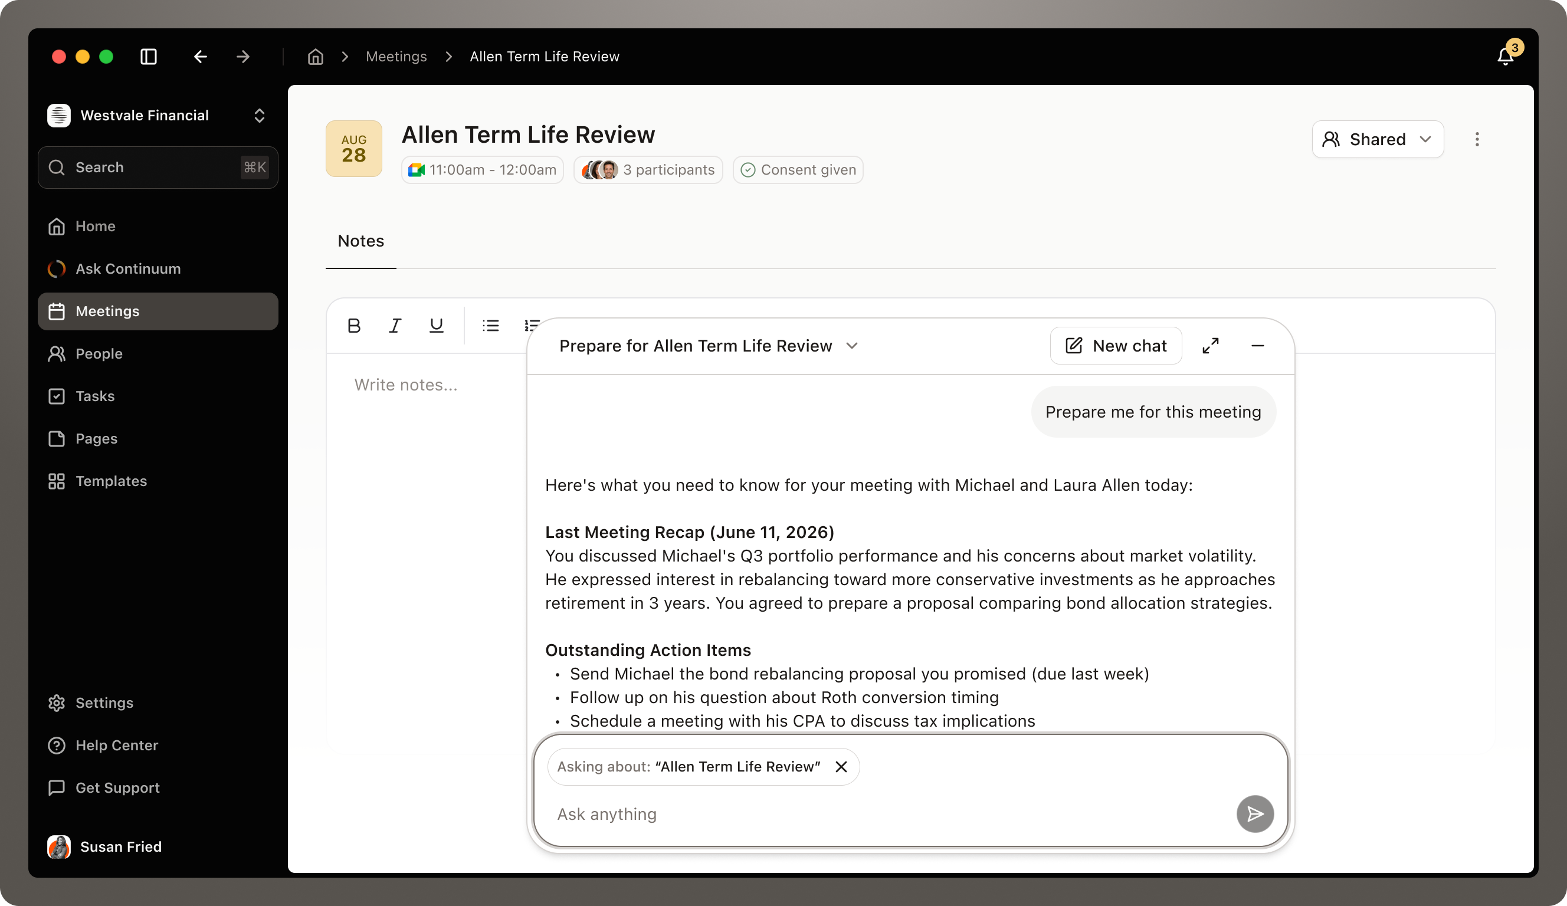This screenshot has height=906, width=1567.
Task: Open People in sidebar
Action: coord(158,354)
